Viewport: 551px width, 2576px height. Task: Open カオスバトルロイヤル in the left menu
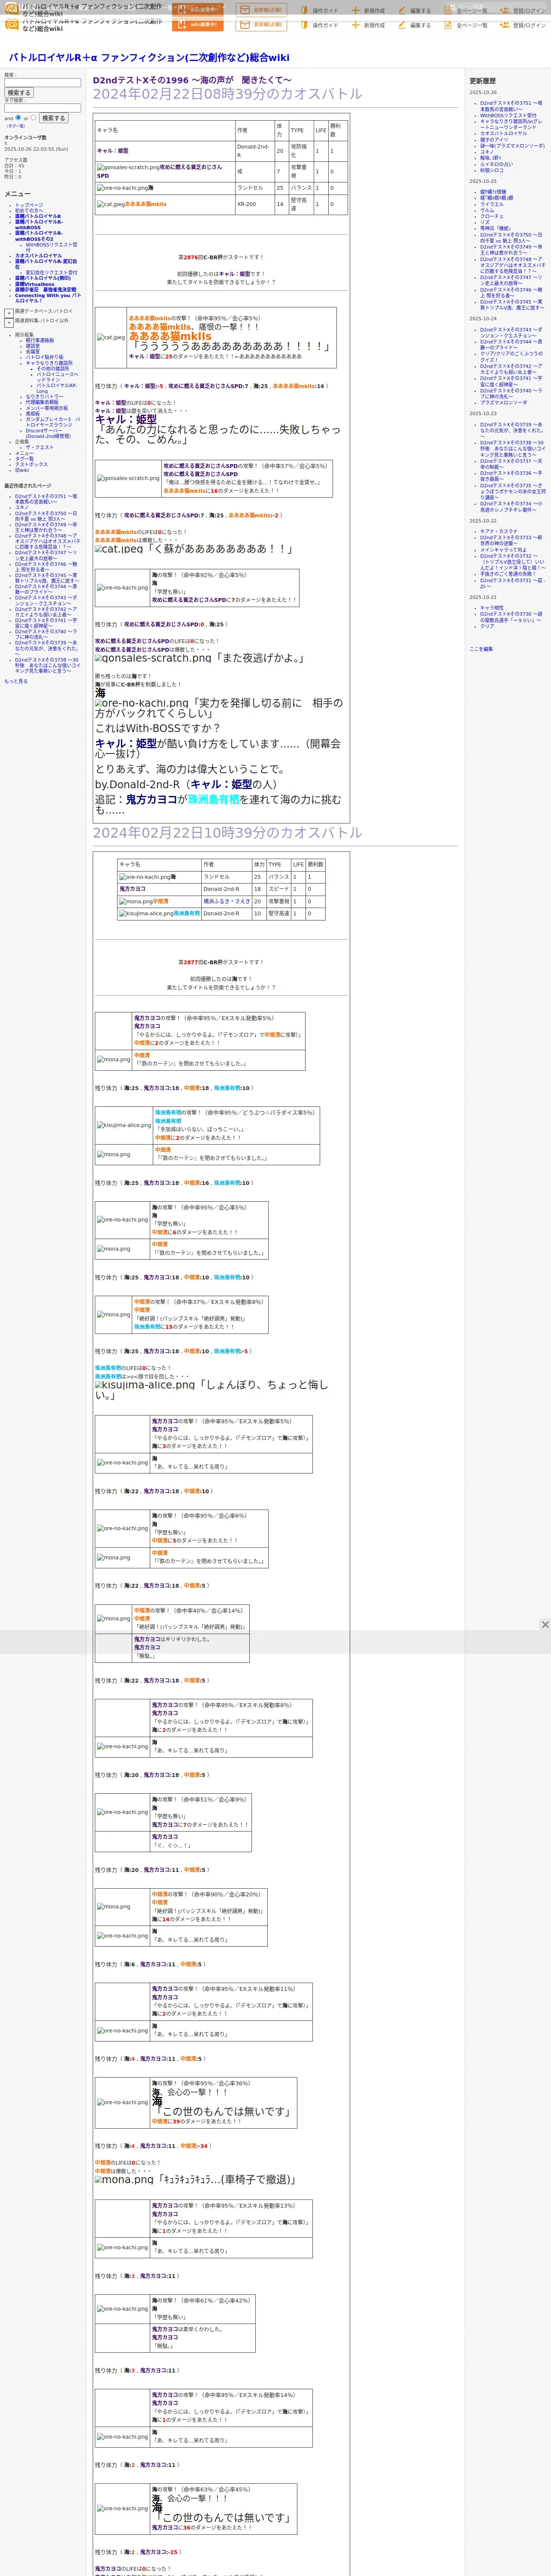click(38, 256)
